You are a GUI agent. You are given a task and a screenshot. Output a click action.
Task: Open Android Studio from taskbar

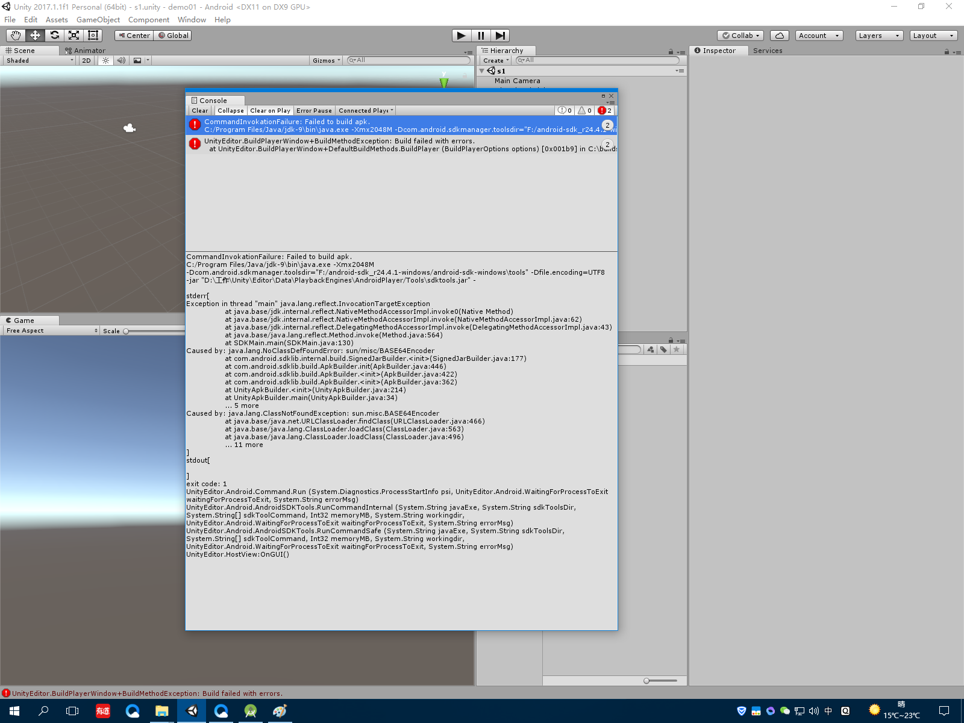tap(251, 711)
